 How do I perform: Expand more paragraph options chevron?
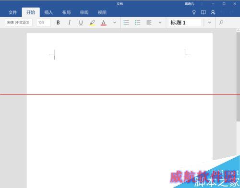tap(160, 23)
